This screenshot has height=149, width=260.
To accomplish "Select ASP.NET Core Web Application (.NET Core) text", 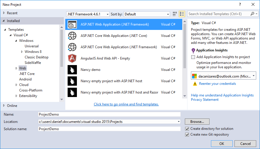I will [114, 36].
